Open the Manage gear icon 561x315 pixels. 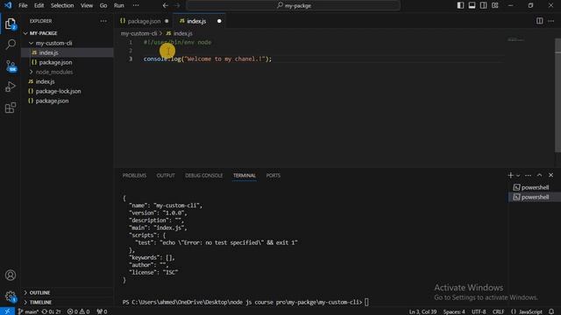pos(11,296)
